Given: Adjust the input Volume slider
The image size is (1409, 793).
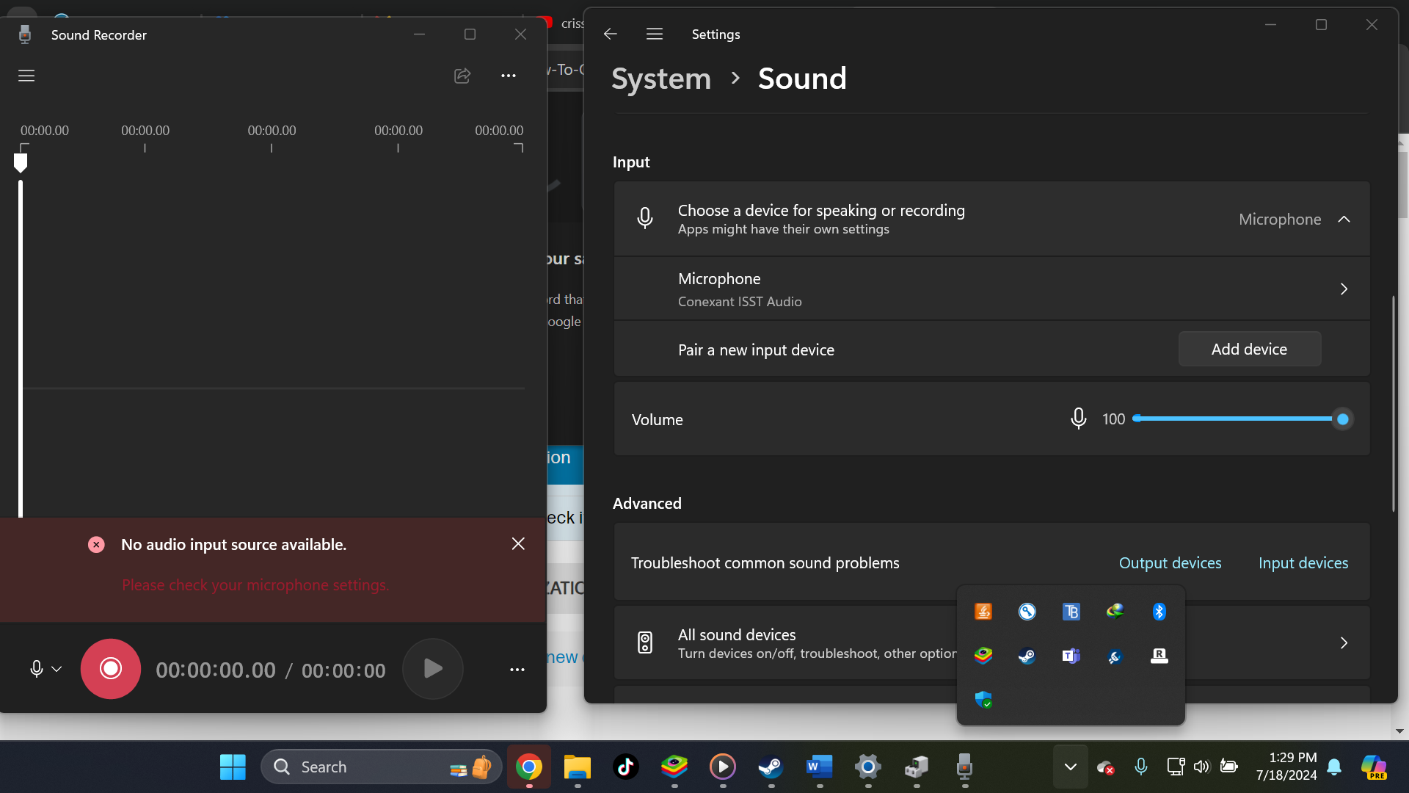Looking at the screenshot, I should (x=1342, y=419).
